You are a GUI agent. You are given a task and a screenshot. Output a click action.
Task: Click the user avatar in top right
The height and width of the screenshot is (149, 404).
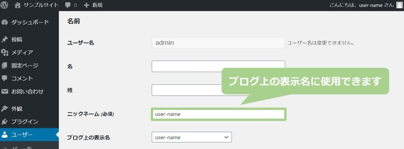(399, 5)
